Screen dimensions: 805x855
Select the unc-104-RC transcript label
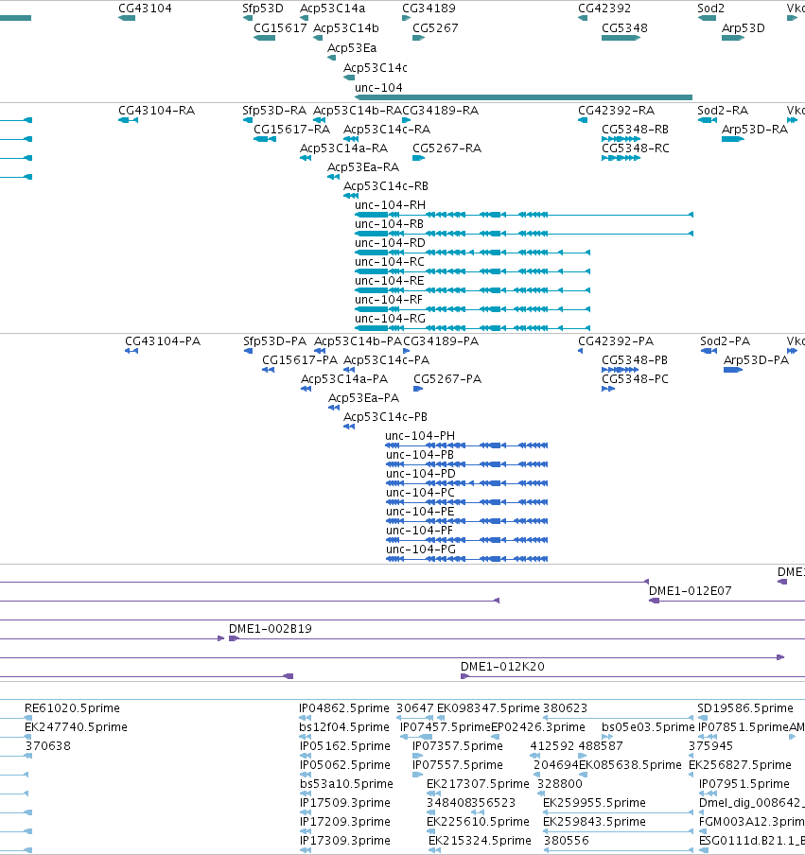(x=390, y=262)
